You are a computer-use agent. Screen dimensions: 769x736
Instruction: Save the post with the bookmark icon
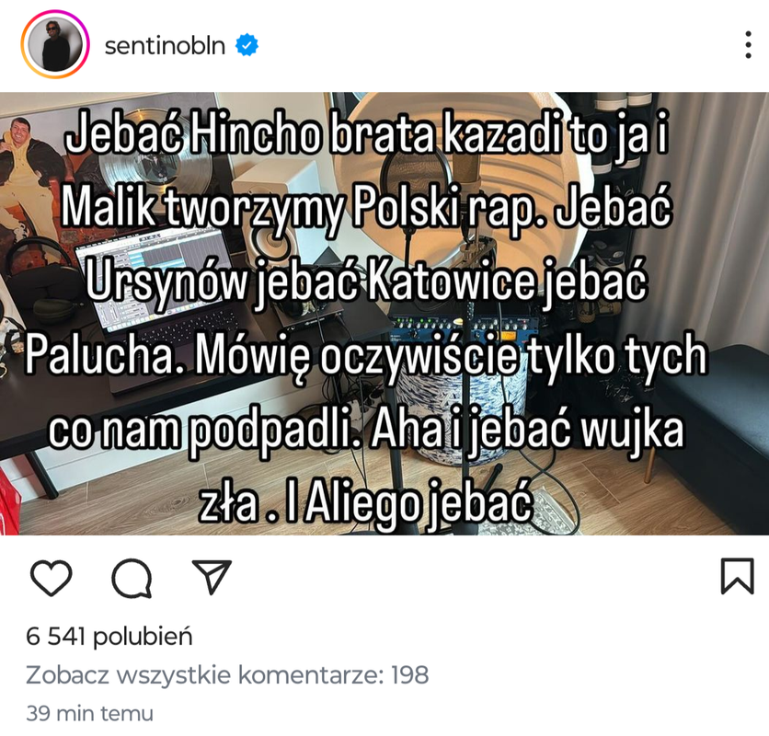[x=737, y=576]
